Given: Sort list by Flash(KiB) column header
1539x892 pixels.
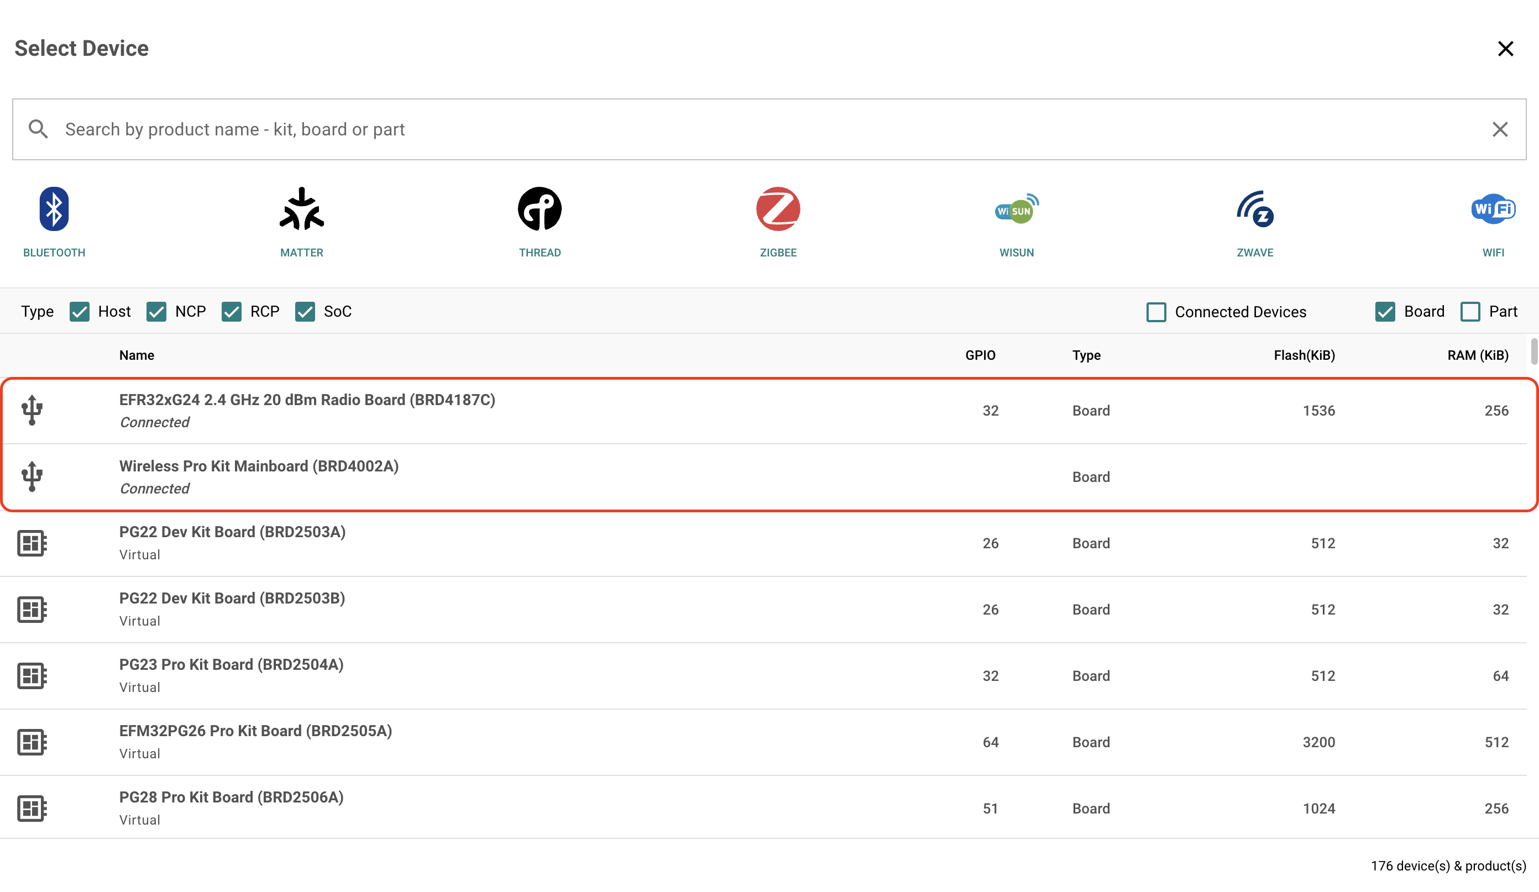Looking at the screenshot, I should [1304, 355].
